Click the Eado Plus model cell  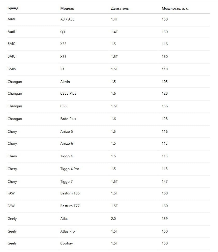coord(68,119)
